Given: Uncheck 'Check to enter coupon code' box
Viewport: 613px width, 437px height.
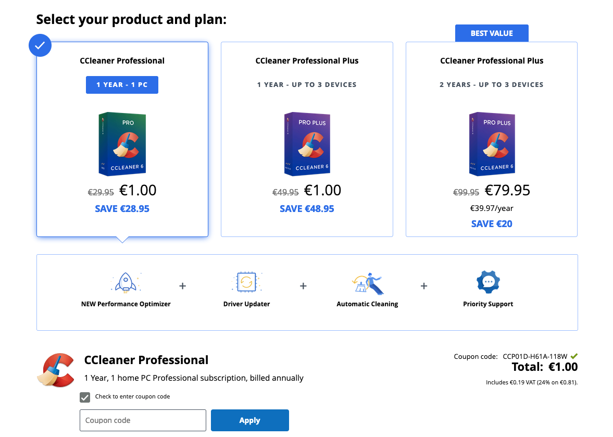Looking at the screenshot, I should click(x=85, y=397).
